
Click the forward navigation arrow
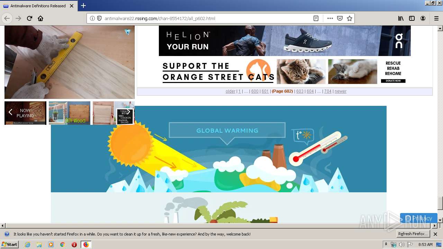pos(18,18)
